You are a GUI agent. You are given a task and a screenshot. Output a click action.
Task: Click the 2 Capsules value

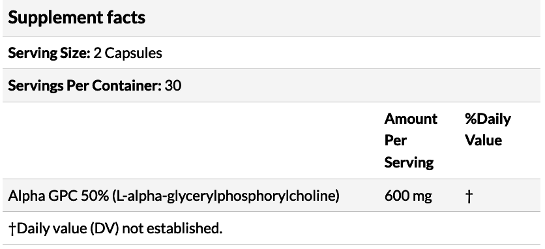click(x=128, y=53)
